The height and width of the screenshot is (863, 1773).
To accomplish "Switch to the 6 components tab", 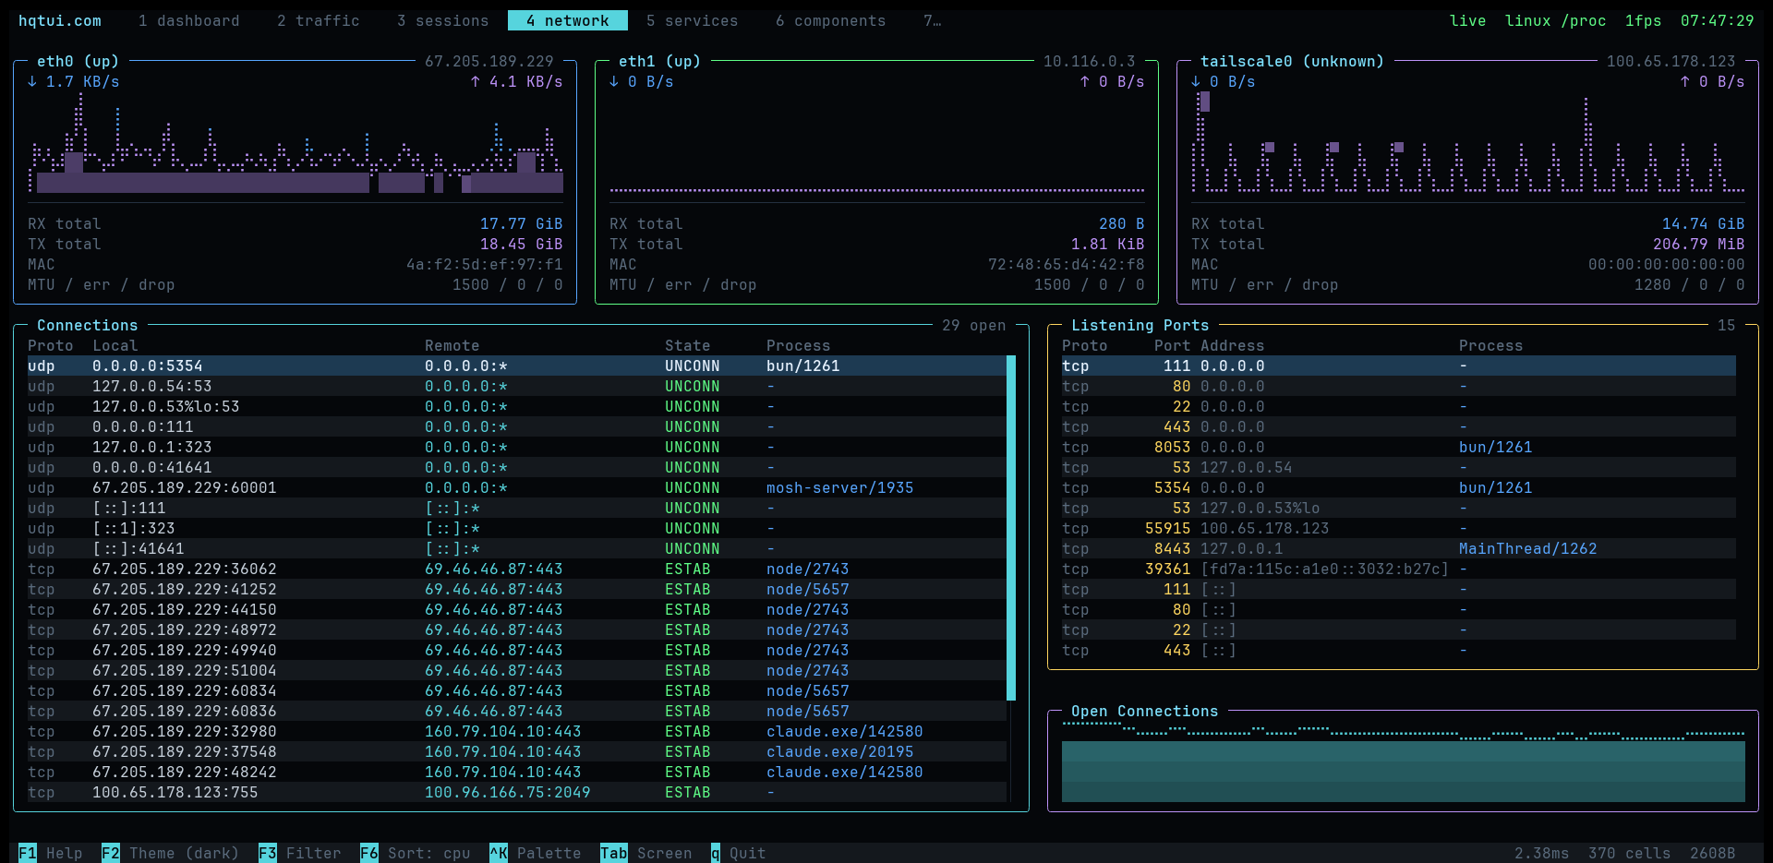I will pos(831,20).
